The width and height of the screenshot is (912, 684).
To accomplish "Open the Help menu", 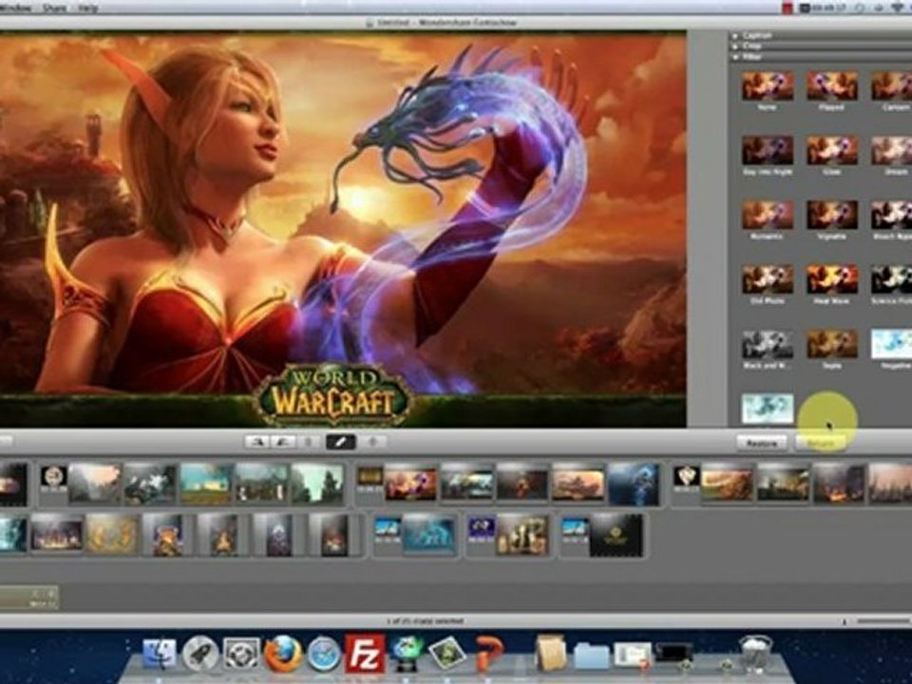I will click(87, 9).
